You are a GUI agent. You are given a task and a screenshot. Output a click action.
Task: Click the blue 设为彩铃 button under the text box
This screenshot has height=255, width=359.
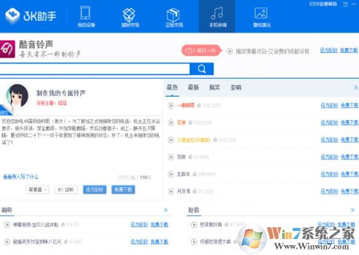tap(95, 190)
